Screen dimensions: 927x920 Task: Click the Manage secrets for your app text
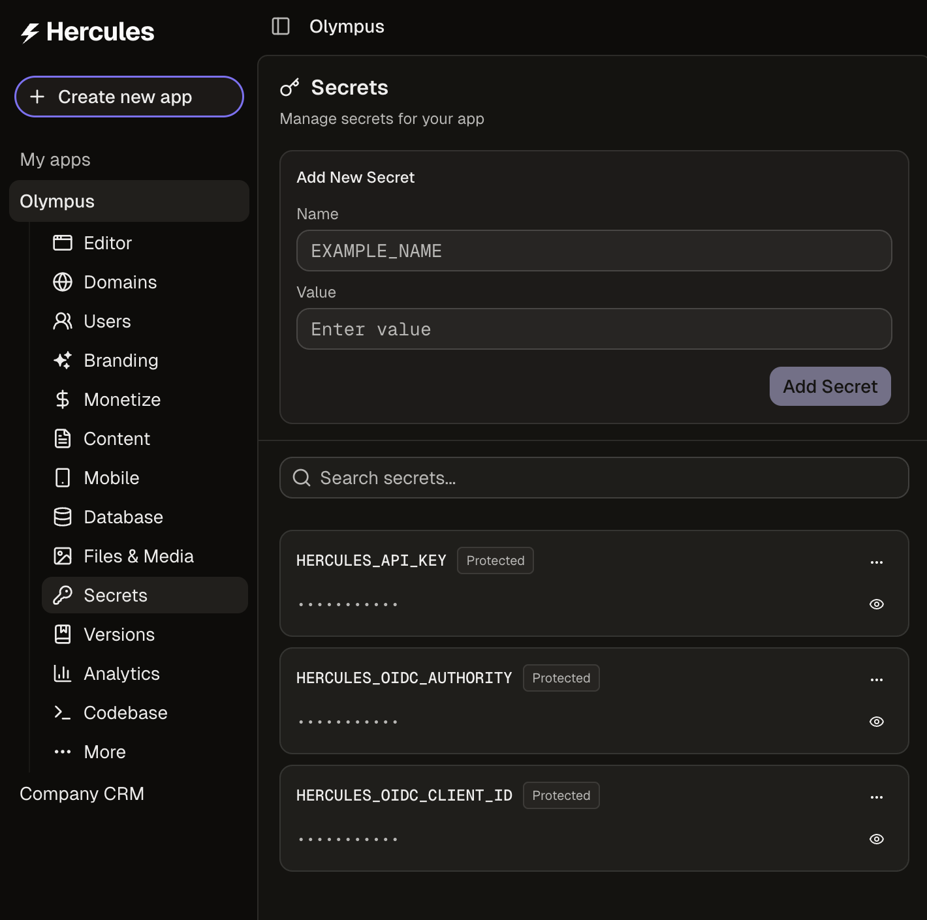(x=382, y=119)
